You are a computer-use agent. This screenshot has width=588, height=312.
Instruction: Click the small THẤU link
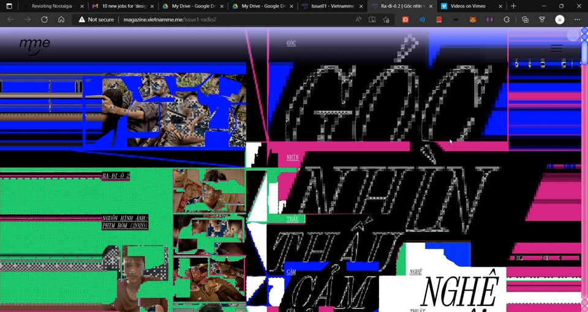[x=293, y=220]
